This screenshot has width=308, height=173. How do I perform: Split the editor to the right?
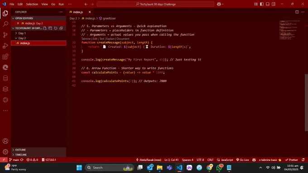click(x=297, y=12)
